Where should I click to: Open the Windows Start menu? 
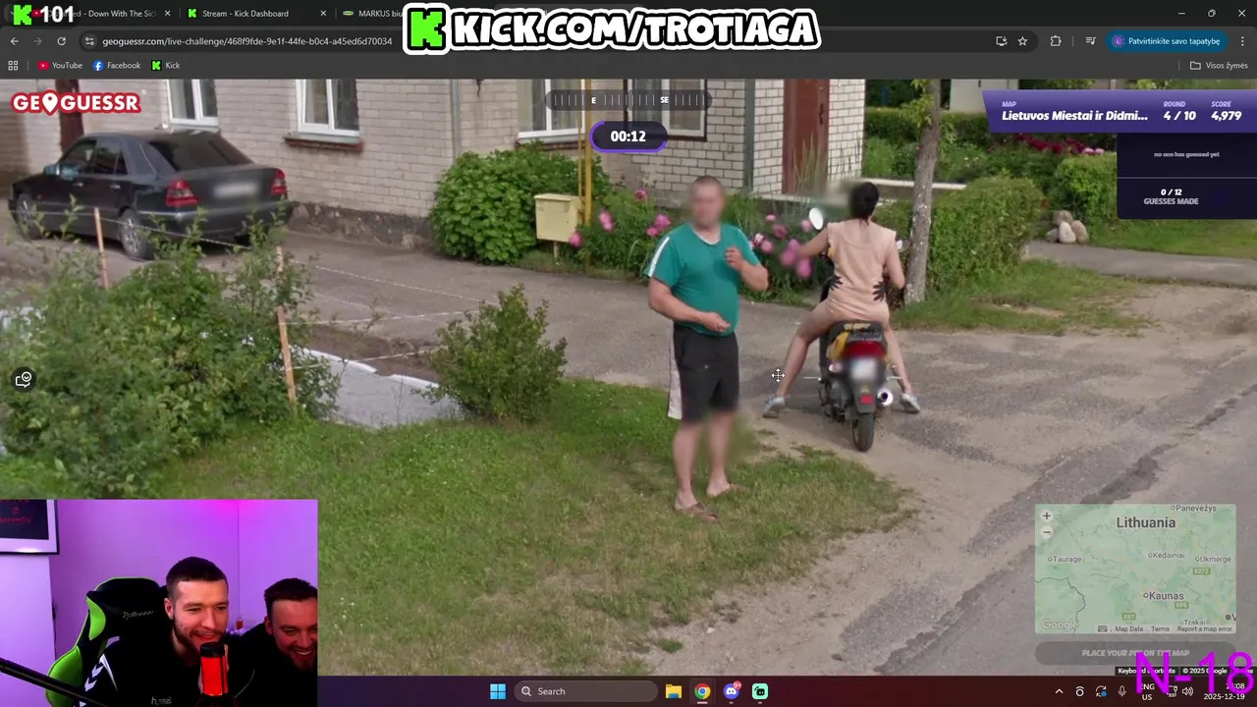tap(498, 691)
